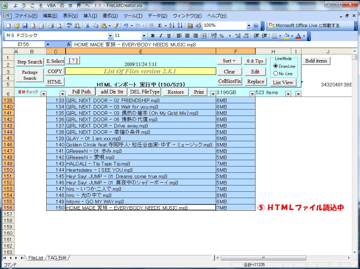The image size is (360, 269).
Task: Click the DEL FileType button
Action: tap(145, 92)
